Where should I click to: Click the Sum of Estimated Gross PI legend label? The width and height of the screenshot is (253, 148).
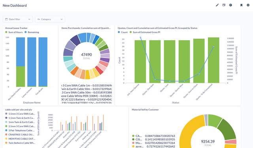point(147,32)
